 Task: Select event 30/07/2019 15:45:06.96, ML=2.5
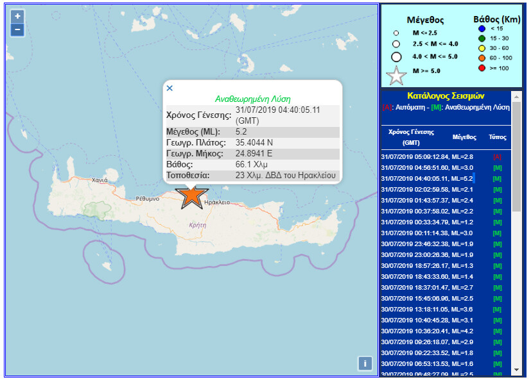click(x=427, y=299)
